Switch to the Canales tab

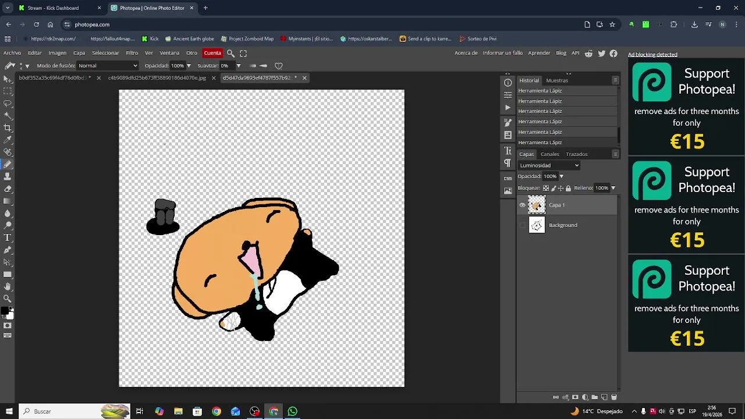tap(550, 154)
